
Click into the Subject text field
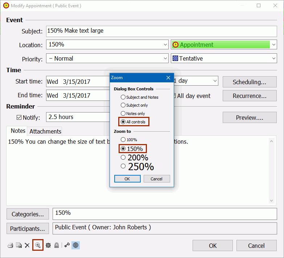coord(161,31)
